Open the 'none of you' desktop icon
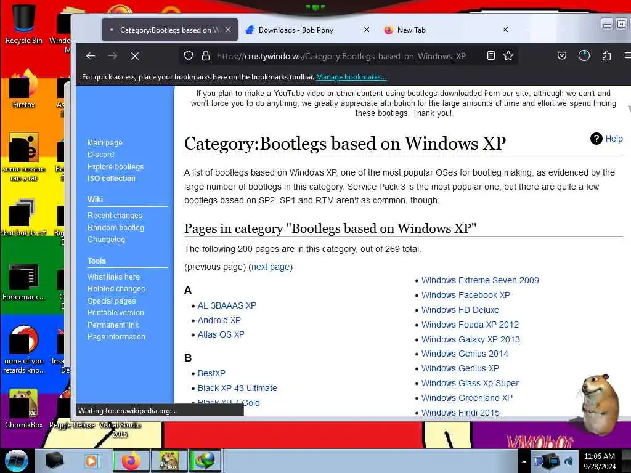 [x=24, y=349]
